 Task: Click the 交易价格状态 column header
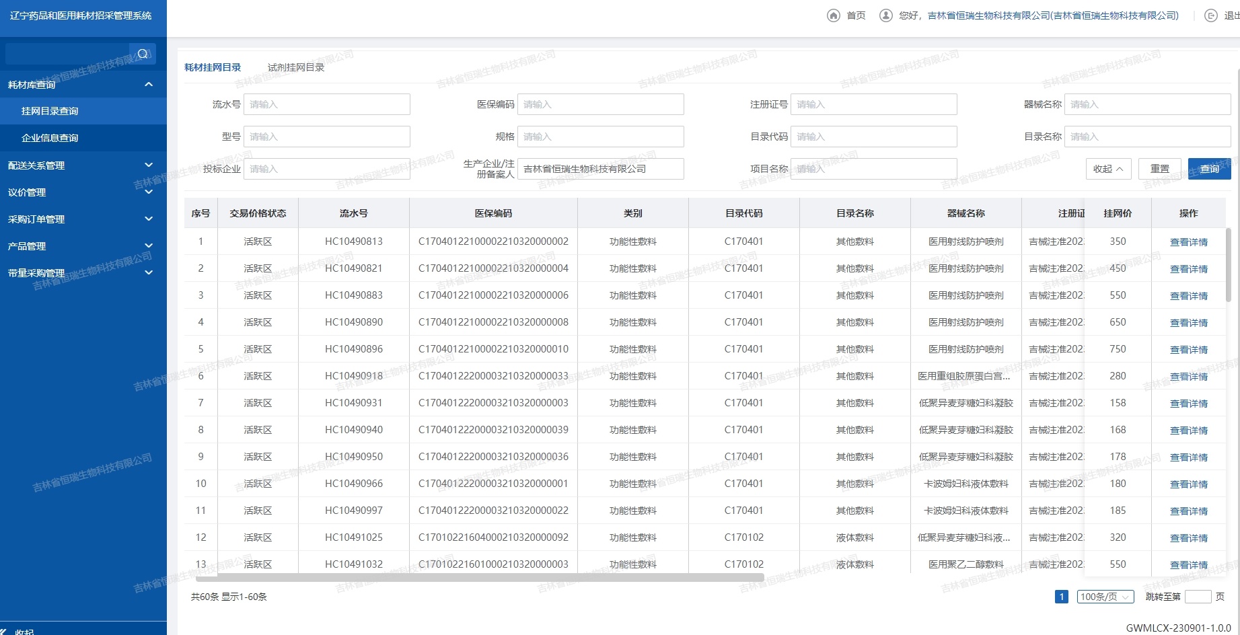(258, 213)
